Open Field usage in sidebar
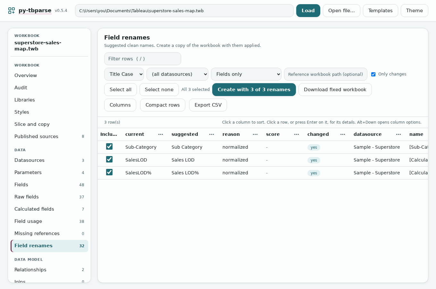This screenshot has height=289, width=436. tap(49, 221)
